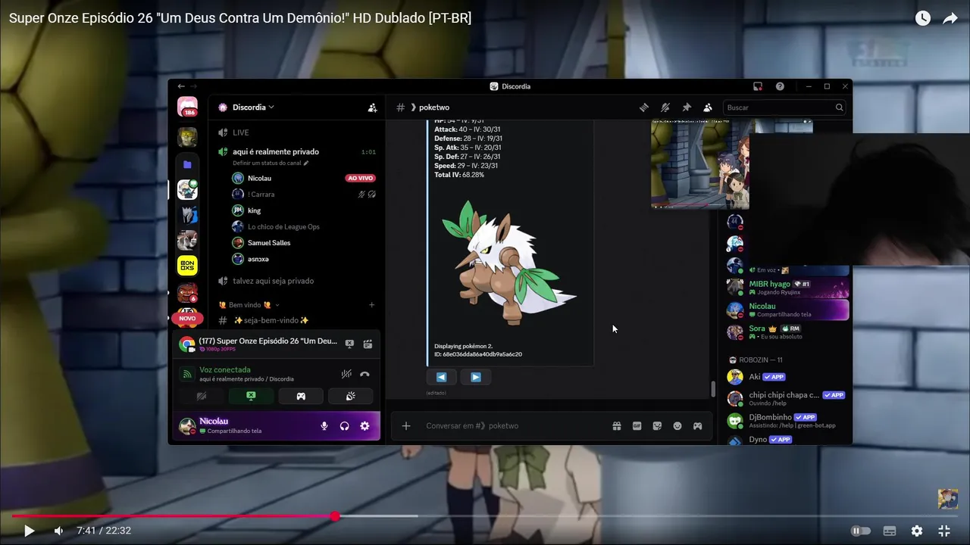The width and height of the screenshot is (970, 545).
Task: Show next pokémon arrow button
Action: [476, 377]
